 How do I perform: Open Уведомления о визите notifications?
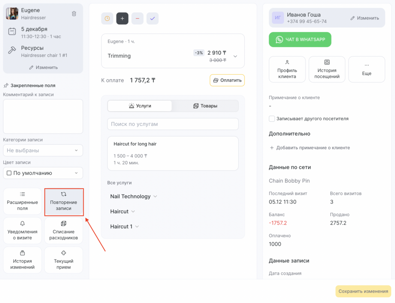[x=22, y=231]
